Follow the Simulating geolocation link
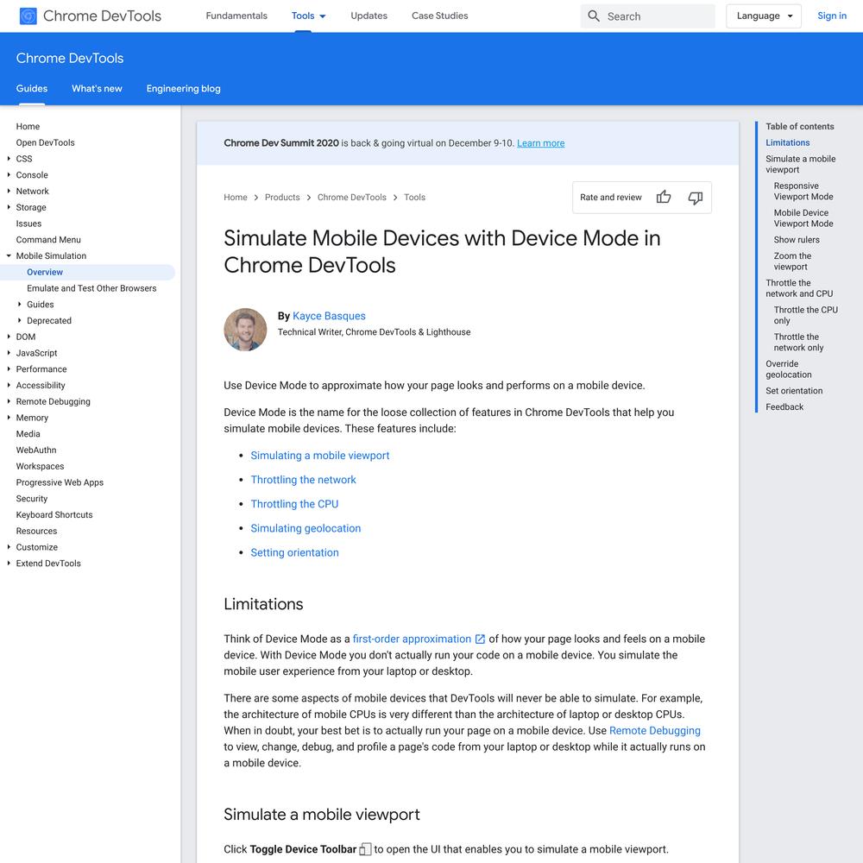 pyautogui.click(x=306, y=528)
